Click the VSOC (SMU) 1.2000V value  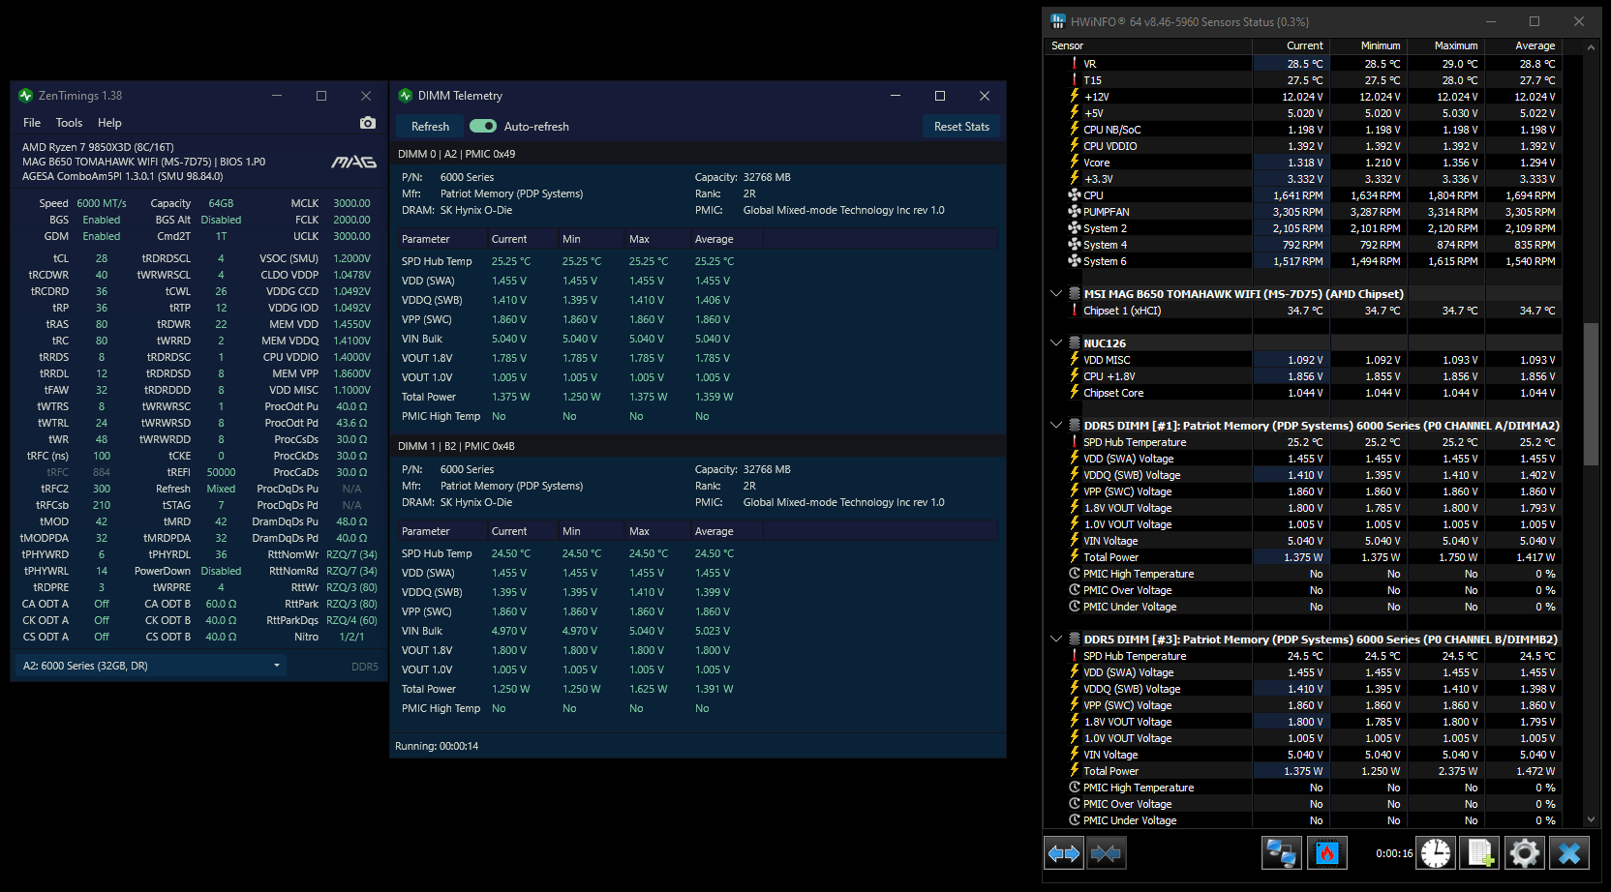coord(352,258)
